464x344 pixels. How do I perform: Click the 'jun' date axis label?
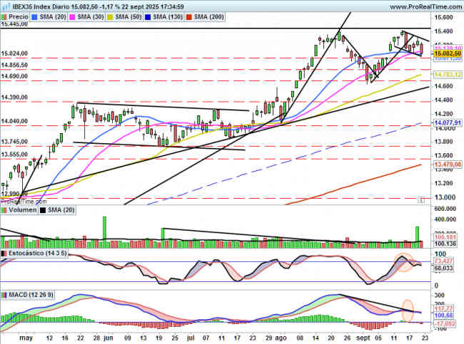click(x=109, y=338)
